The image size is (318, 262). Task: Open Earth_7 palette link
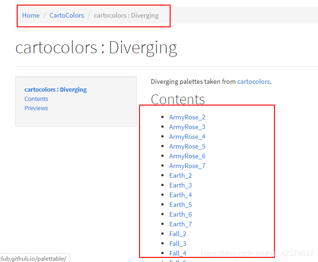tap(180, 224)
